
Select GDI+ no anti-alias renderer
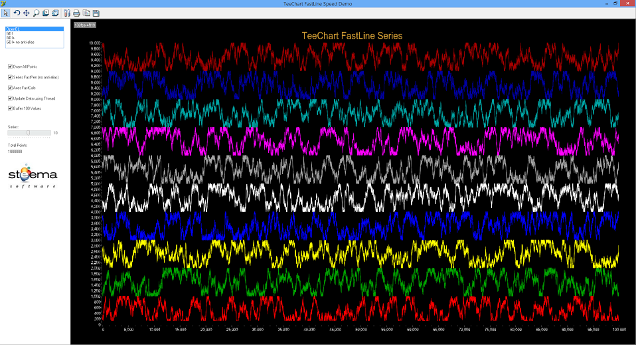coord(35,43)
